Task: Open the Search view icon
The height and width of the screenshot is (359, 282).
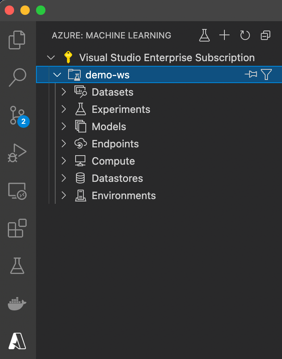Action: pos(17,77)
